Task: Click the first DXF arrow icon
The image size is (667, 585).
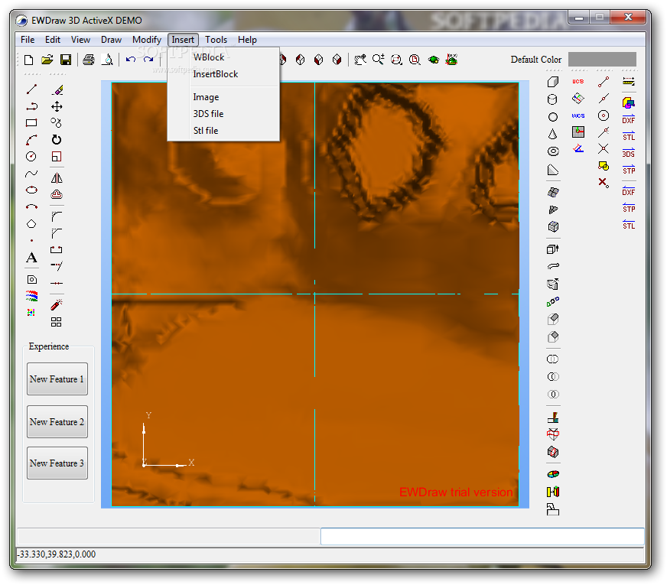Action: 628,119
